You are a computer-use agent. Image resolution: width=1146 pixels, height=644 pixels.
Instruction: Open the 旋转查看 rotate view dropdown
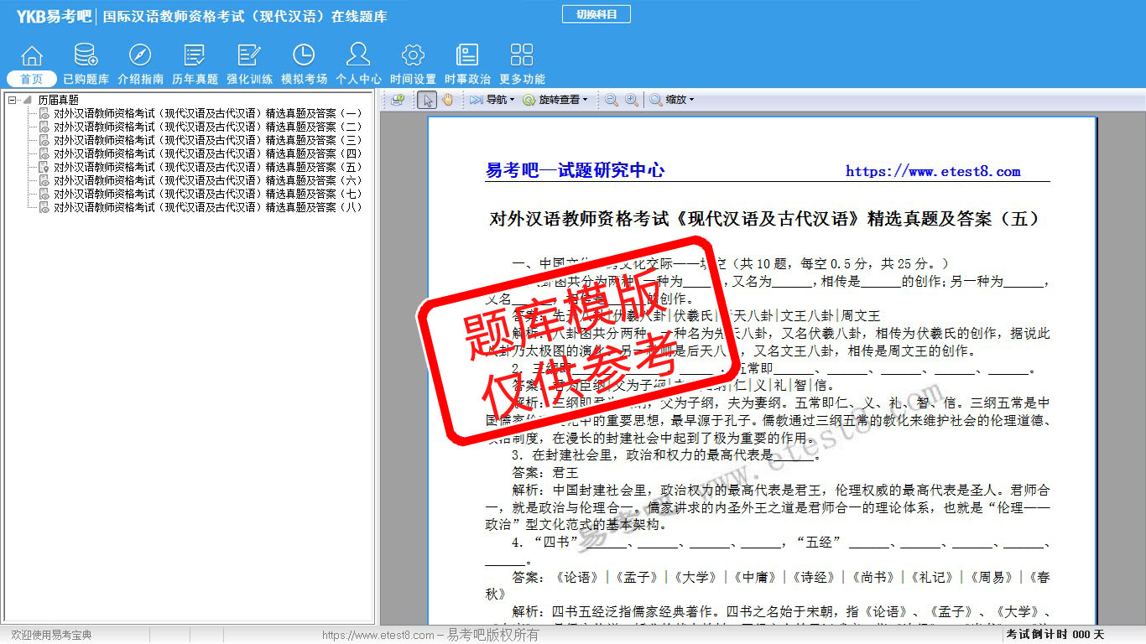pyautogui.click(x=555, y=100)
